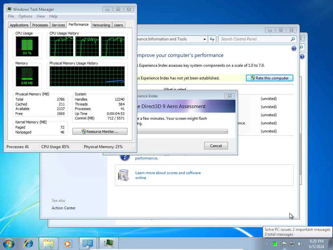Switch to the Networking tab
333x250 pixels.
[101, 25]
